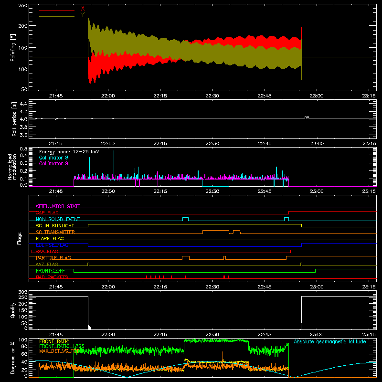382x382 pixels.
Task: Click the 22:00 time label under Quality plot
Action: pos(108,335)
